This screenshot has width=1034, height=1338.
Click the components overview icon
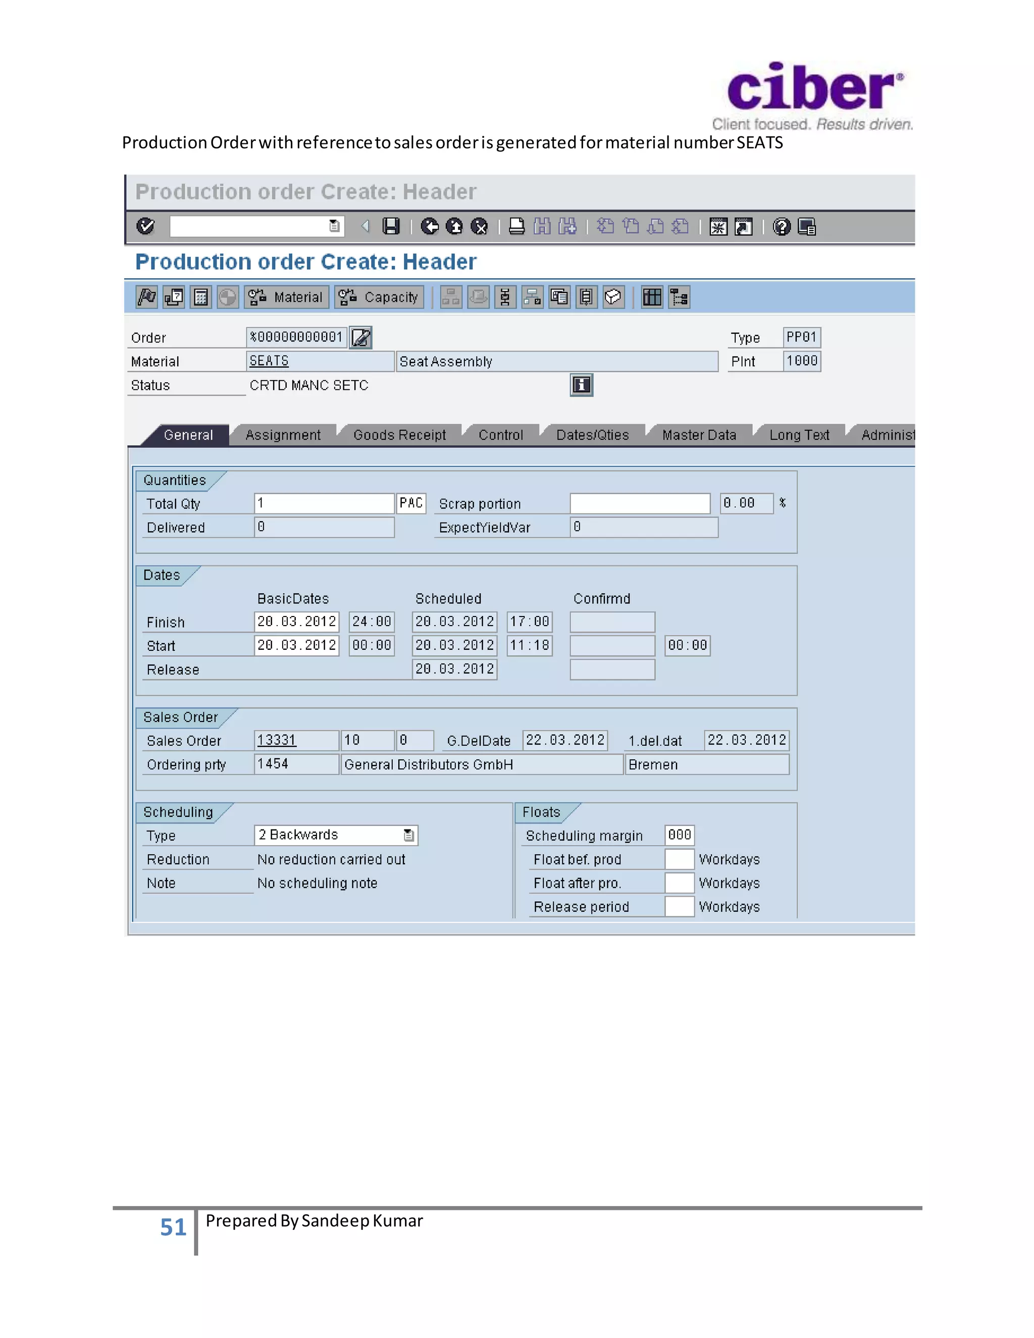pyautogui.click(x=532, y=297)
